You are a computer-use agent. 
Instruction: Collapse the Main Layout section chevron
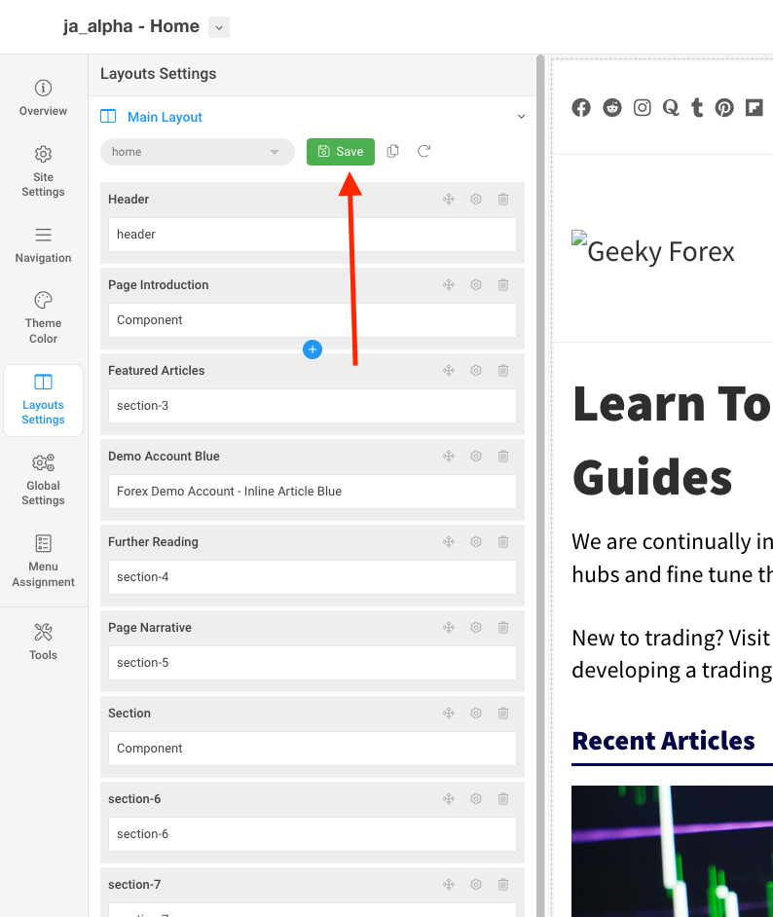click(x=521, y=117)
